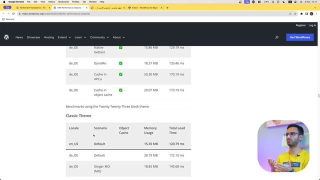Screen dimensions: 320x180
Task: Select the 133.46 ms load time cell
Action: [176, 63]
